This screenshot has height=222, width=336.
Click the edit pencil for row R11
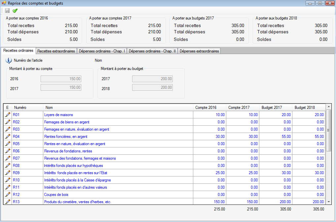pos(8,187)
